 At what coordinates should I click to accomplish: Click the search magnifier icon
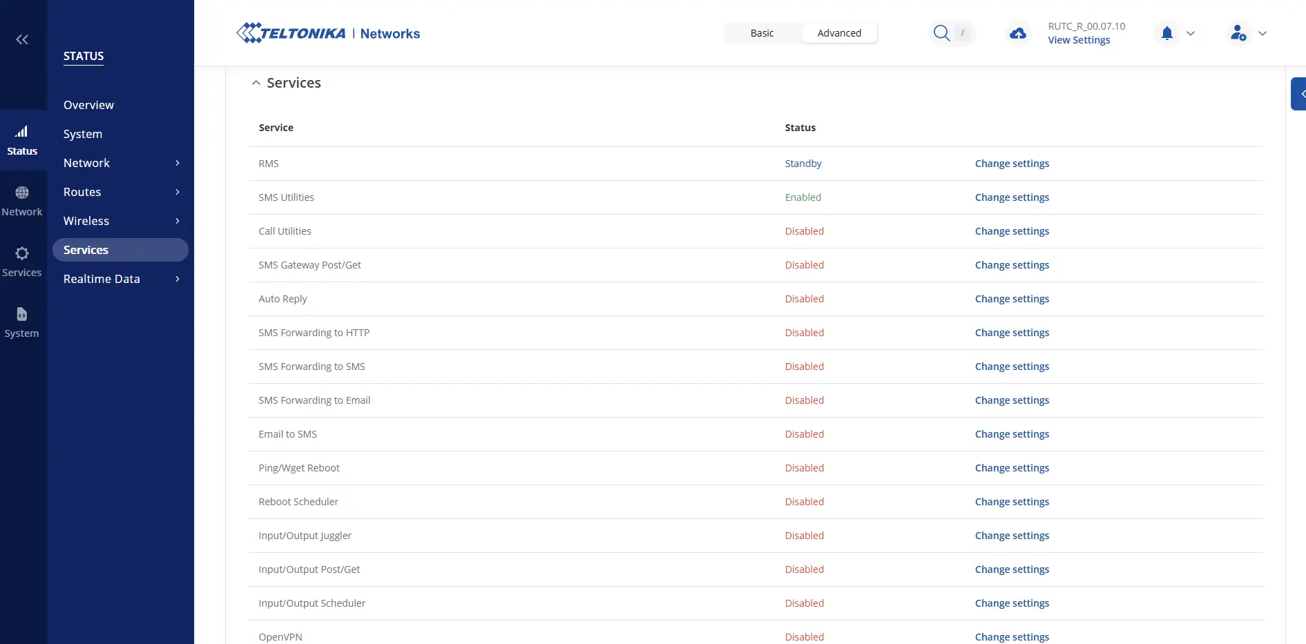coord(941,33)
